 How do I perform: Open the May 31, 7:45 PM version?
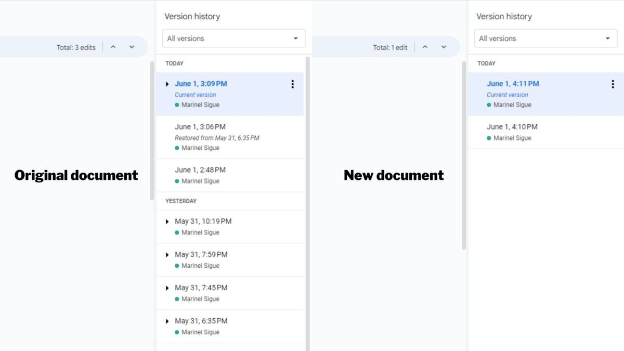pyautogui.click(x=230, y=293)
